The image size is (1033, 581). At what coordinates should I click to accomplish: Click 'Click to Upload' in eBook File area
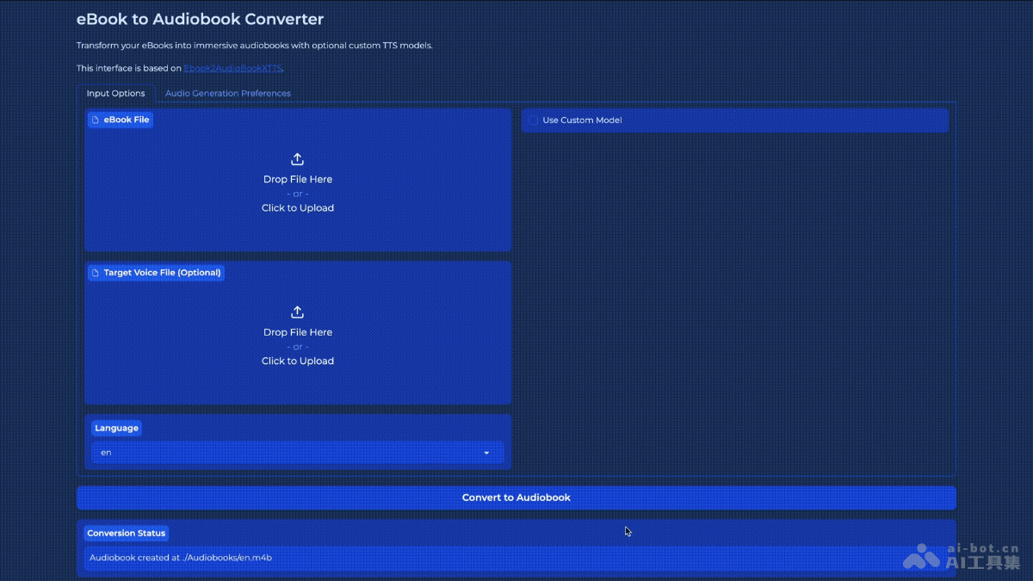tap(297, 208)
